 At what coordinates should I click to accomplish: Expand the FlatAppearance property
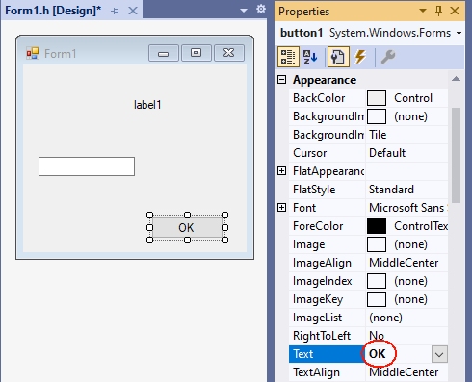tap(281, 171)
